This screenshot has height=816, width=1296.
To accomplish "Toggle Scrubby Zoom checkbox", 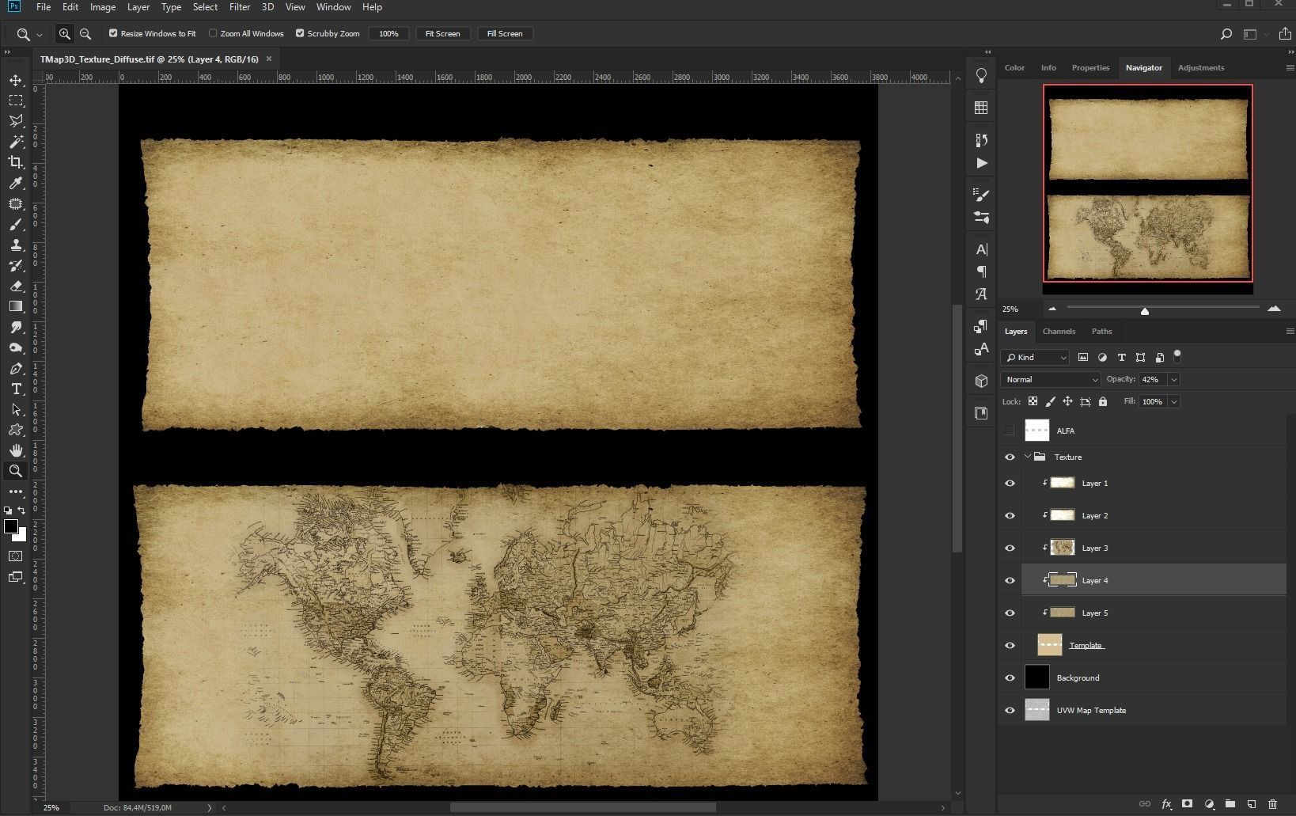I will (x=300, y=33).
